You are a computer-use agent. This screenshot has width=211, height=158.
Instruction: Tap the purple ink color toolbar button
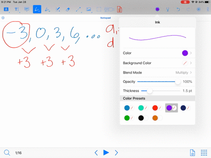tap(157, 10)
